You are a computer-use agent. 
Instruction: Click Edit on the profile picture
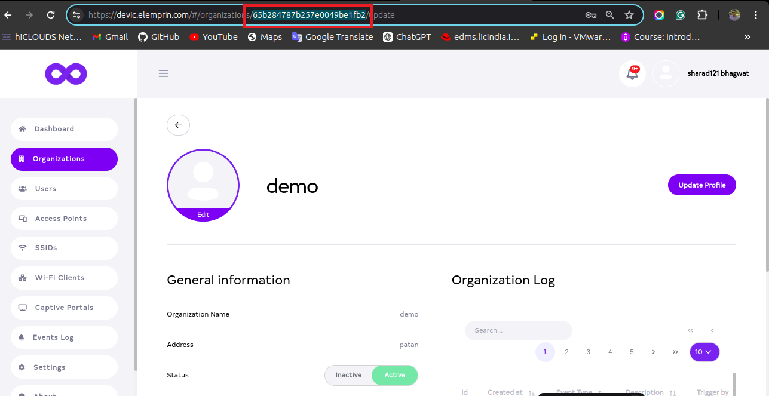pos(203,214)
